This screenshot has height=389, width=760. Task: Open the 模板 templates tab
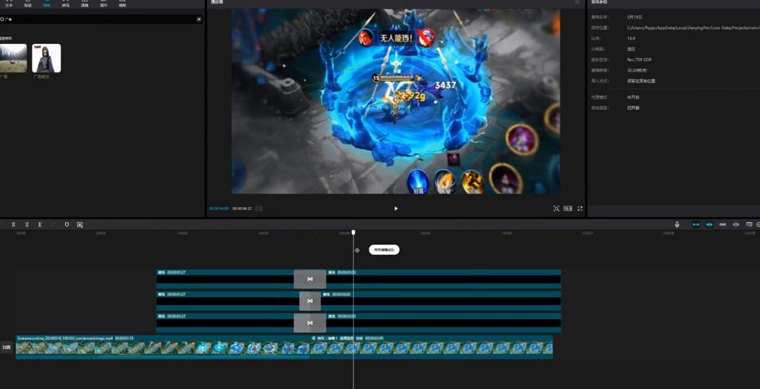[x=122, y=4]
